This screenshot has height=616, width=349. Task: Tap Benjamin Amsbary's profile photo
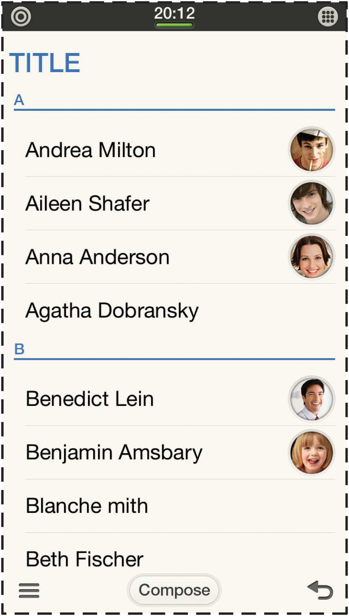tap(311, 452)
